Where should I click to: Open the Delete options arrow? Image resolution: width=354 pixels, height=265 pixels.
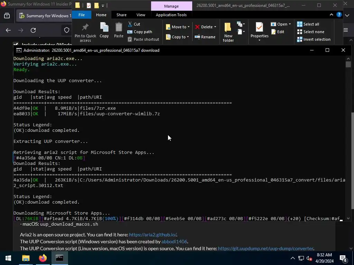215,27
